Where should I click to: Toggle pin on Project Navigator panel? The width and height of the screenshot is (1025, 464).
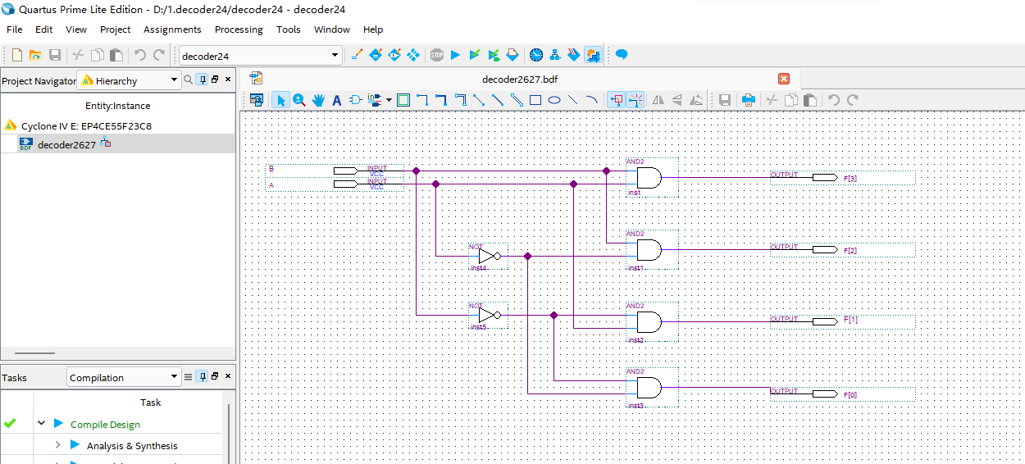click(202, 80)
